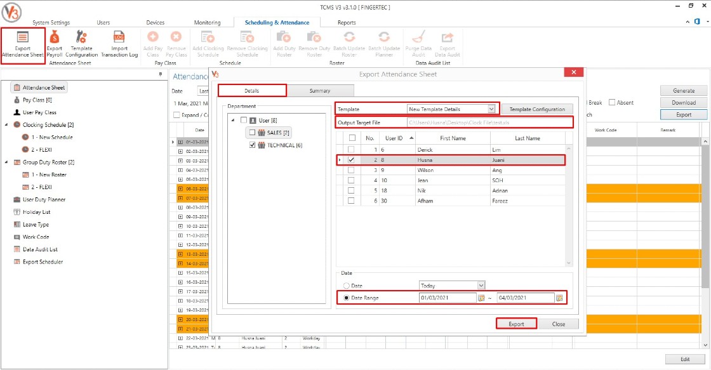
Task: Click Export button in dialog
Action: pyautogui.click(x=516, y=324)
